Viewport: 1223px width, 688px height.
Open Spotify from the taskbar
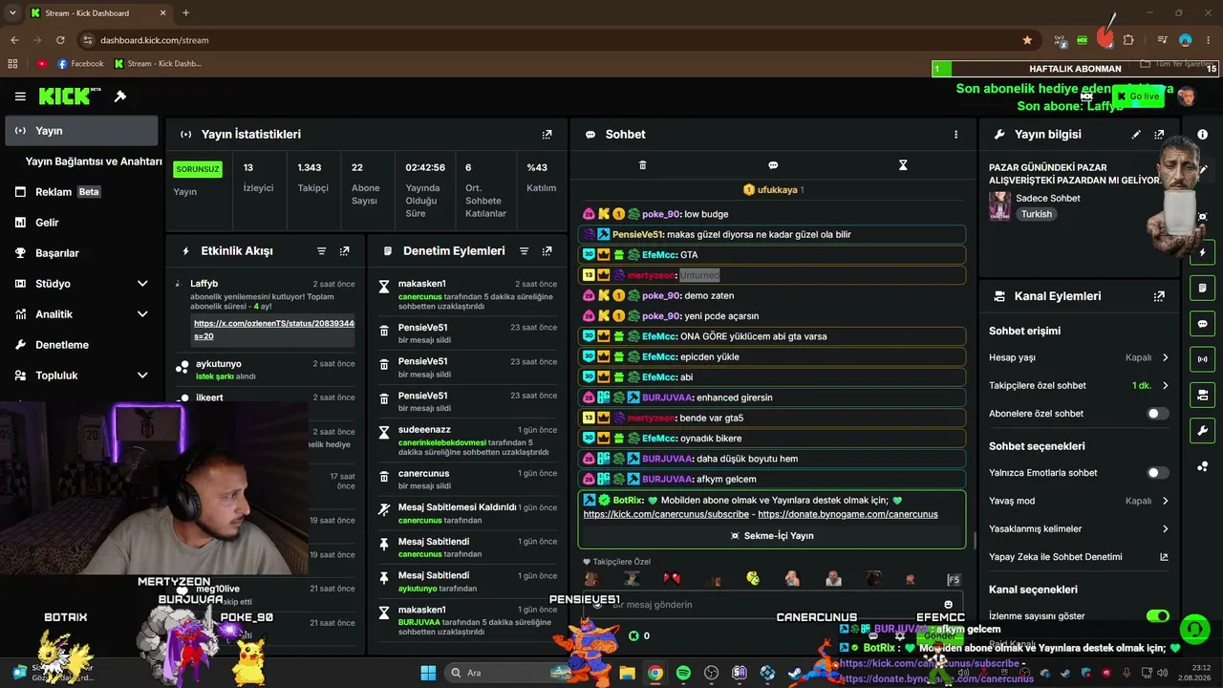point(683,673)
